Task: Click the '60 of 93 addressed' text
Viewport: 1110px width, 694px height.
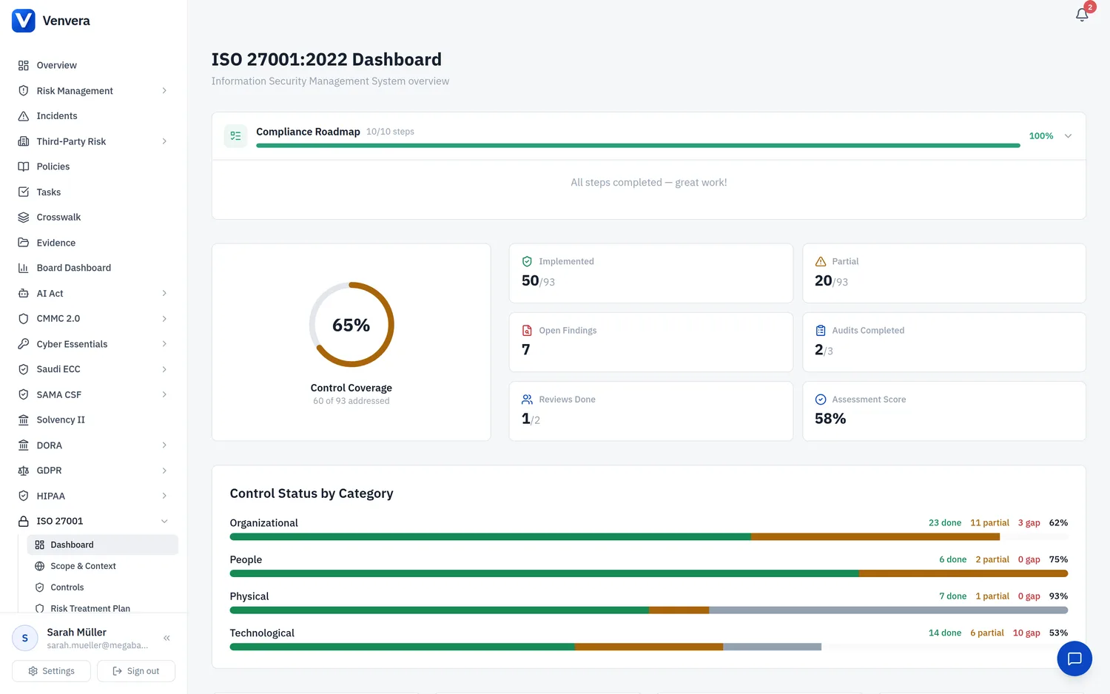Action: [x=351, y=401]
